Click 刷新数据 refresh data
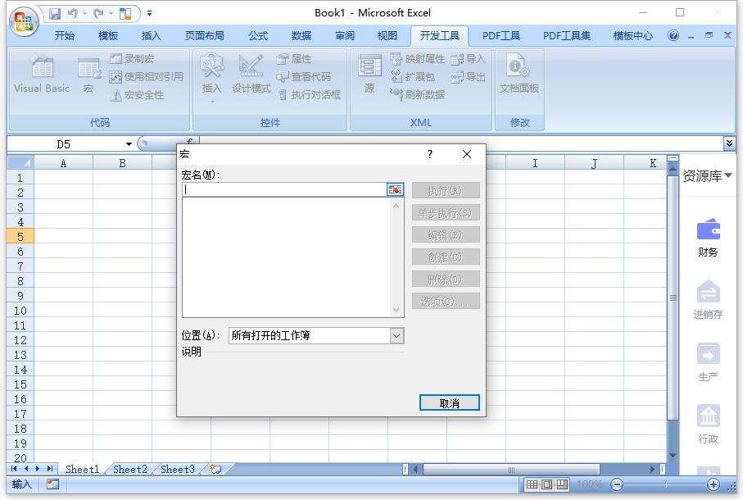The height and width of the screenshot is (500, 743). click(x=417, y=95)
